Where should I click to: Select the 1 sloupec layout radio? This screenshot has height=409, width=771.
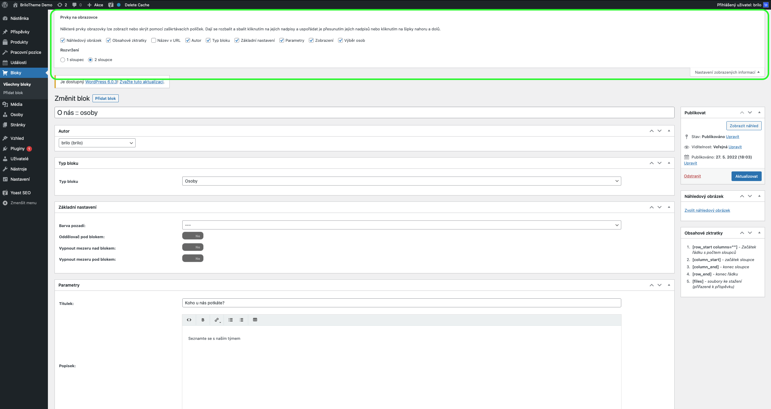[63, 60]
